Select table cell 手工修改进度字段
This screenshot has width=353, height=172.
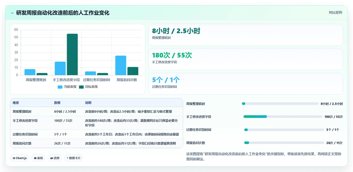25,121
